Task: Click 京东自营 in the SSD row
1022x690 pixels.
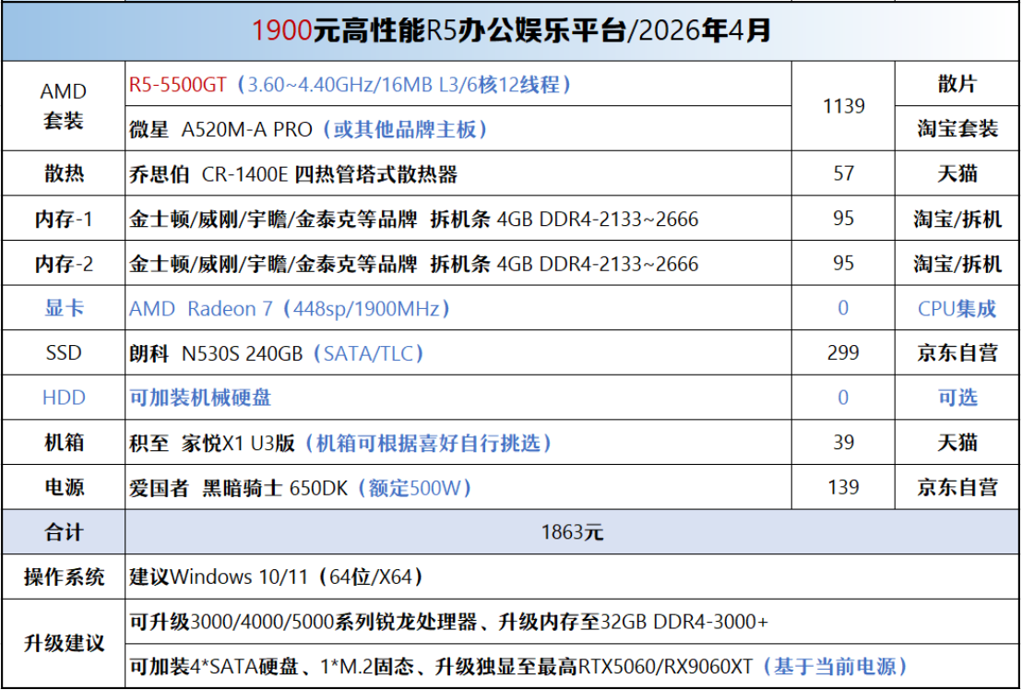Action: click(957, 352)
